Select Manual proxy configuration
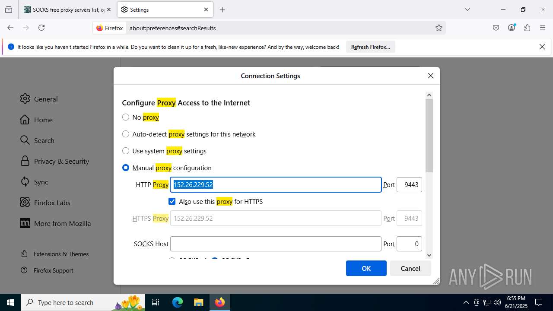Screen dimensions: 553x311 pos(126,168)
